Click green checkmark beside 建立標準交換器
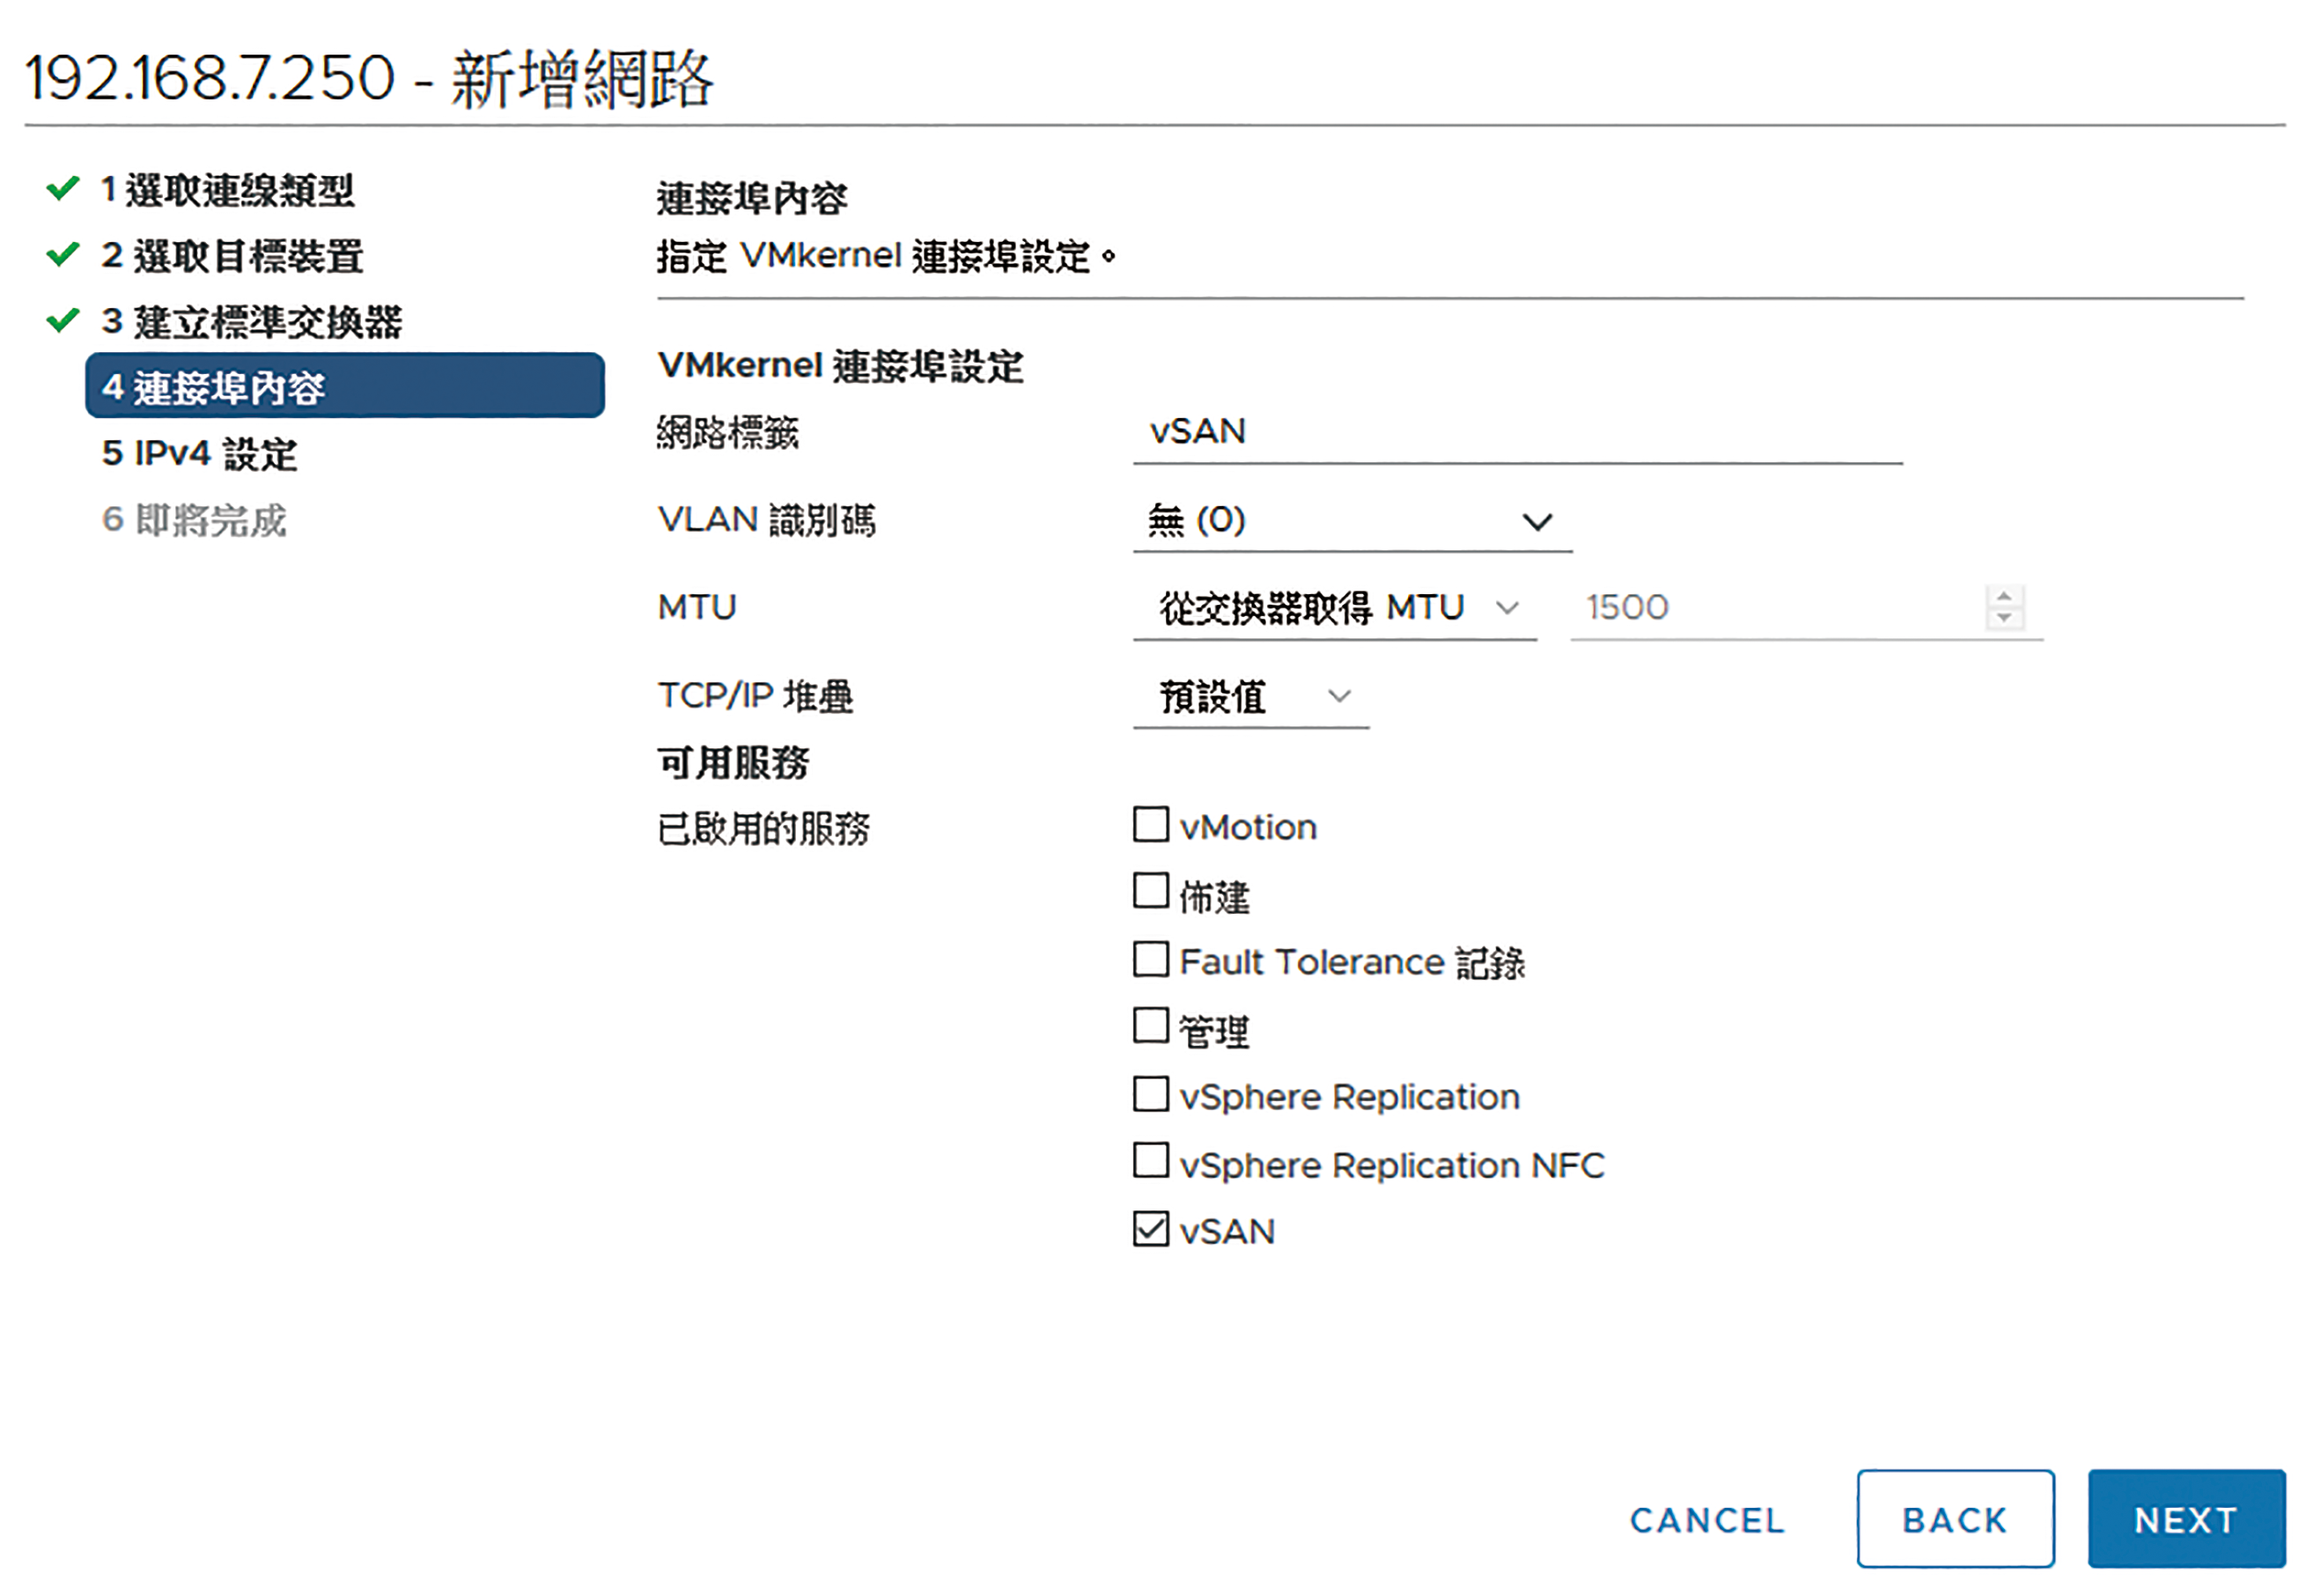This screenshot has height=1596, width=2314. click(x=63, y=320)
